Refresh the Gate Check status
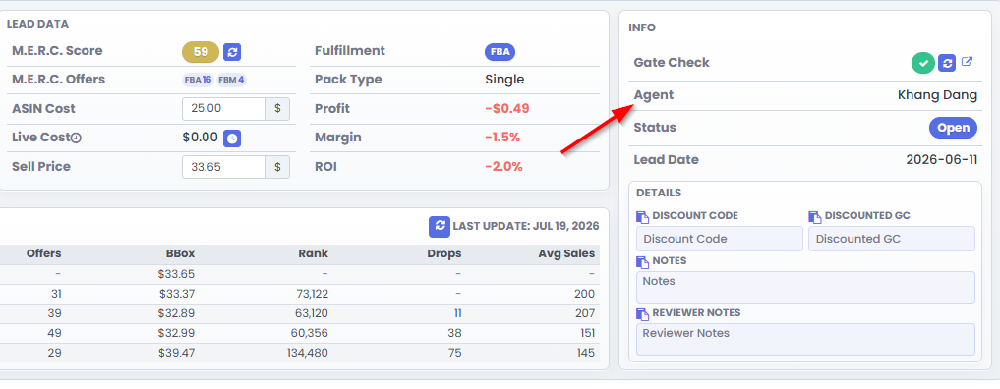1000x389 pixels. [x=947, y=63]
